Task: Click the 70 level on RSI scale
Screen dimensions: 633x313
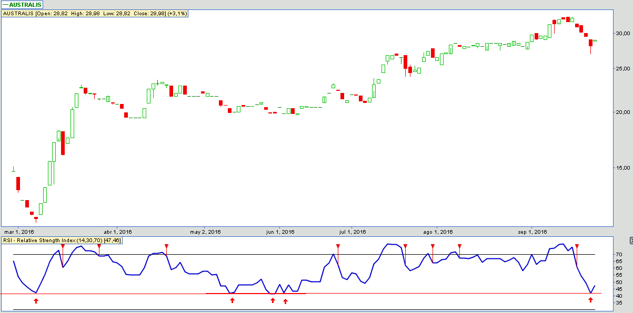Action: [618, 254]
